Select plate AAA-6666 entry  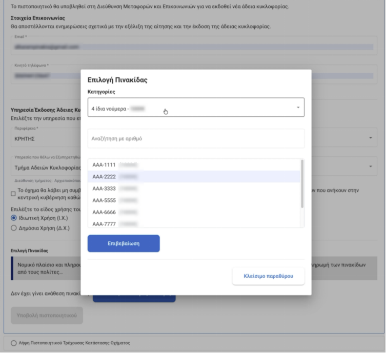(194, 212)
